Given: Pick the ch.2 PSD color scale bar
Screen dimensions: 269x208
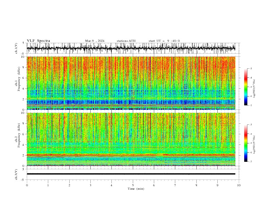Looking at the screenshot, I should point(246,143).
